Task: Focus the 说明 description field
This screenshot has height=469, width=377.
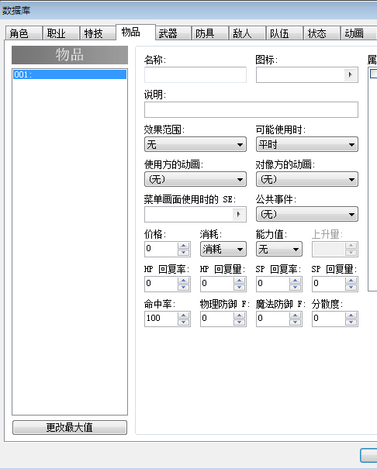Action: [x=251, y=109]
